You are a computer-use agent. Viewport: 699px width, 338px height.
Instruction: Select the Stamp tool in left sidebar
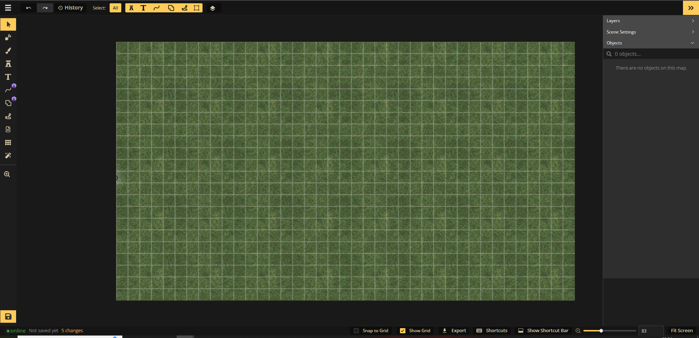point(8,64)
